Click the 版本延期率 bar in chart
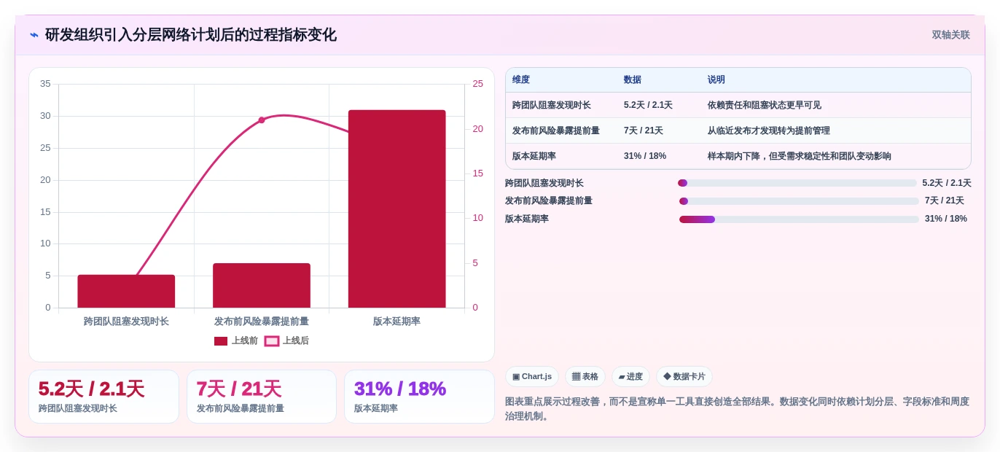 point(397,209)
